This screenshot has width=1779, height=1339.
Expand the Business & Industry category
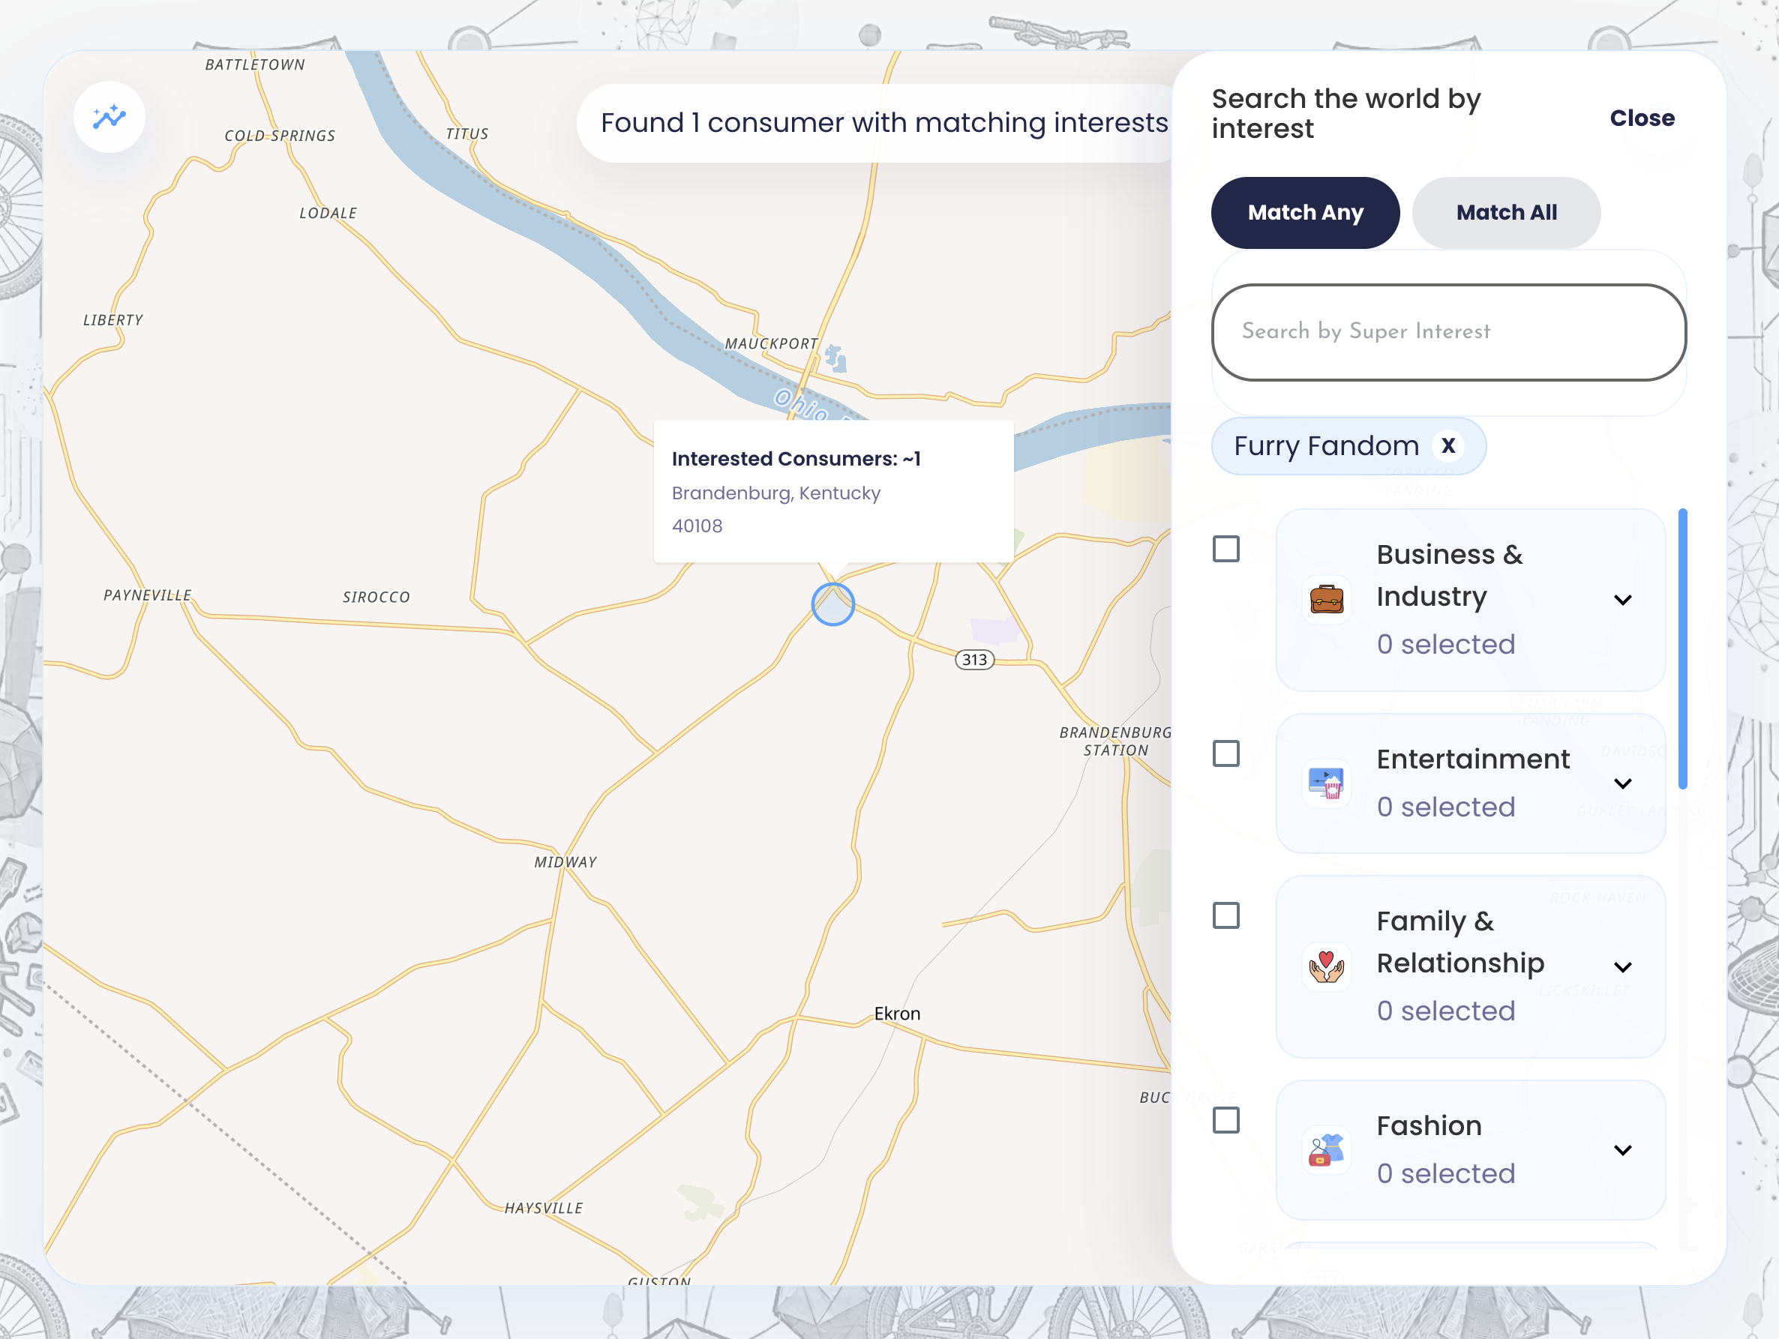[x=1623, y=601]
